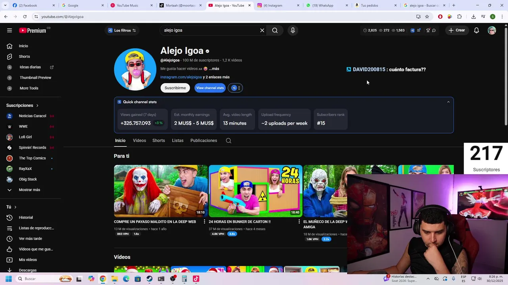
Task: Open Steam from the taskbar
Action: pos(149,279)
